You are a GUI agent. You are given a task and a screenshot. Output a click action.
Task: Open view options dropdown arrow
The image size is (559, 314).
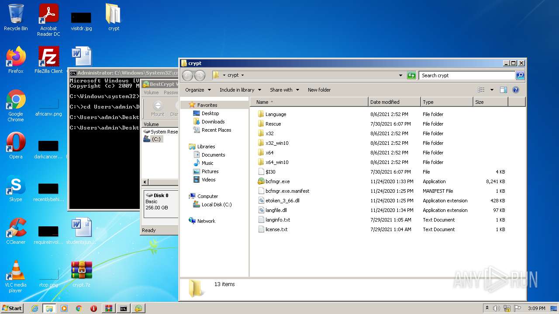coord(492,90)
